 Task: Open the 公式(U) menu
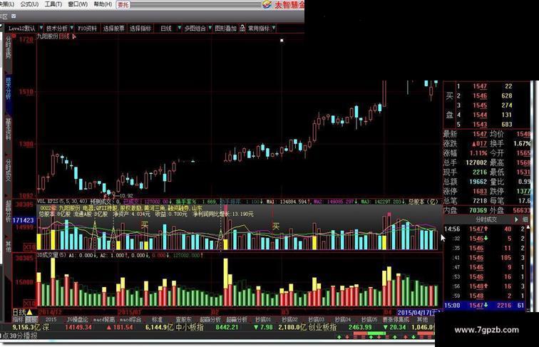tap(29, 4)
